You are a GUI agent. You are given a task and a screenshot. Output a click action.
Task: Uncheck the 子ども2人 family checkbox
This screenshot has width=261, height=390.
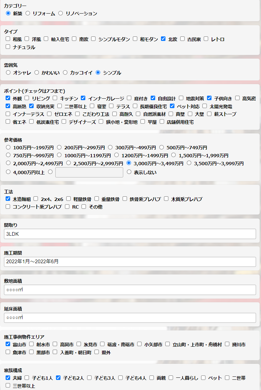[x=58, y=377]
